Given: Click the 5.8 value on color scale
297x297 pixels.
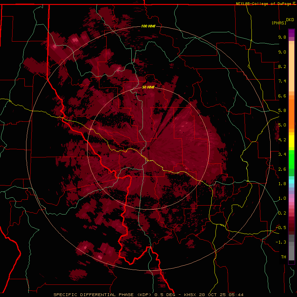Looking at the screenshot, I should point(282,111).
